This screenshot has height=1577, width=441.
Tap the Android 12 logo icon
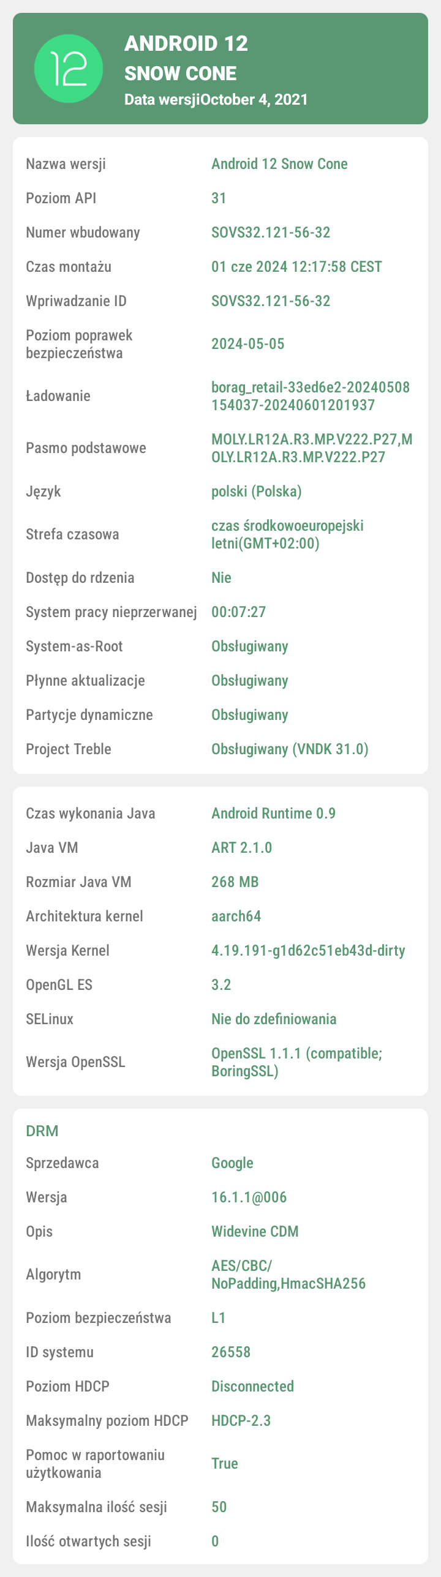tap(68, 69)
